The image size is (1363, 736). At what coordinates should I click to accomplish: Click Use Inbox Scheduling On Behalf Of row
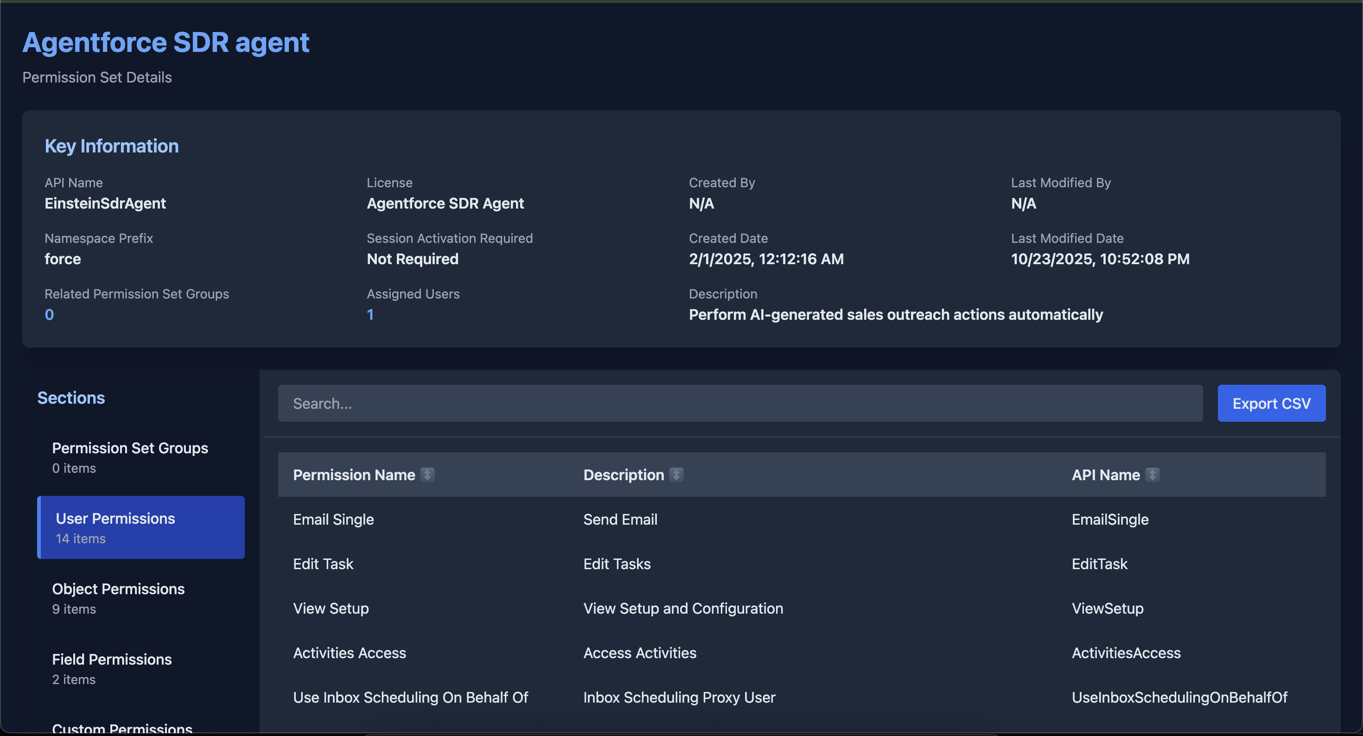[410, 697]
